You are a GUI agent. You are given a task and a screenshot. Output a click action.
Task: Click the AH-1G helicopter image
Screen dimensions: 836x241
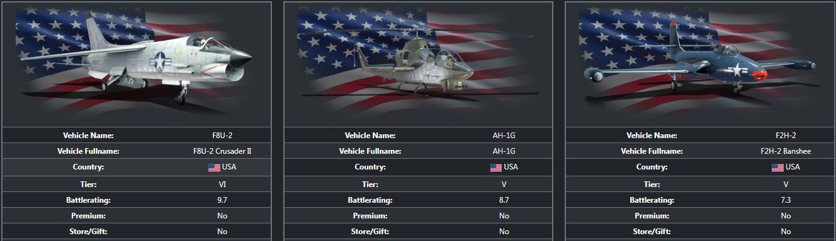pyautogui.click(x=419, y=63)
